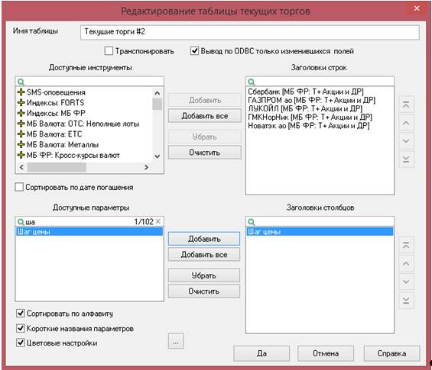Move column header to bottom of list
432x370 pixels.
coord(406,300)
